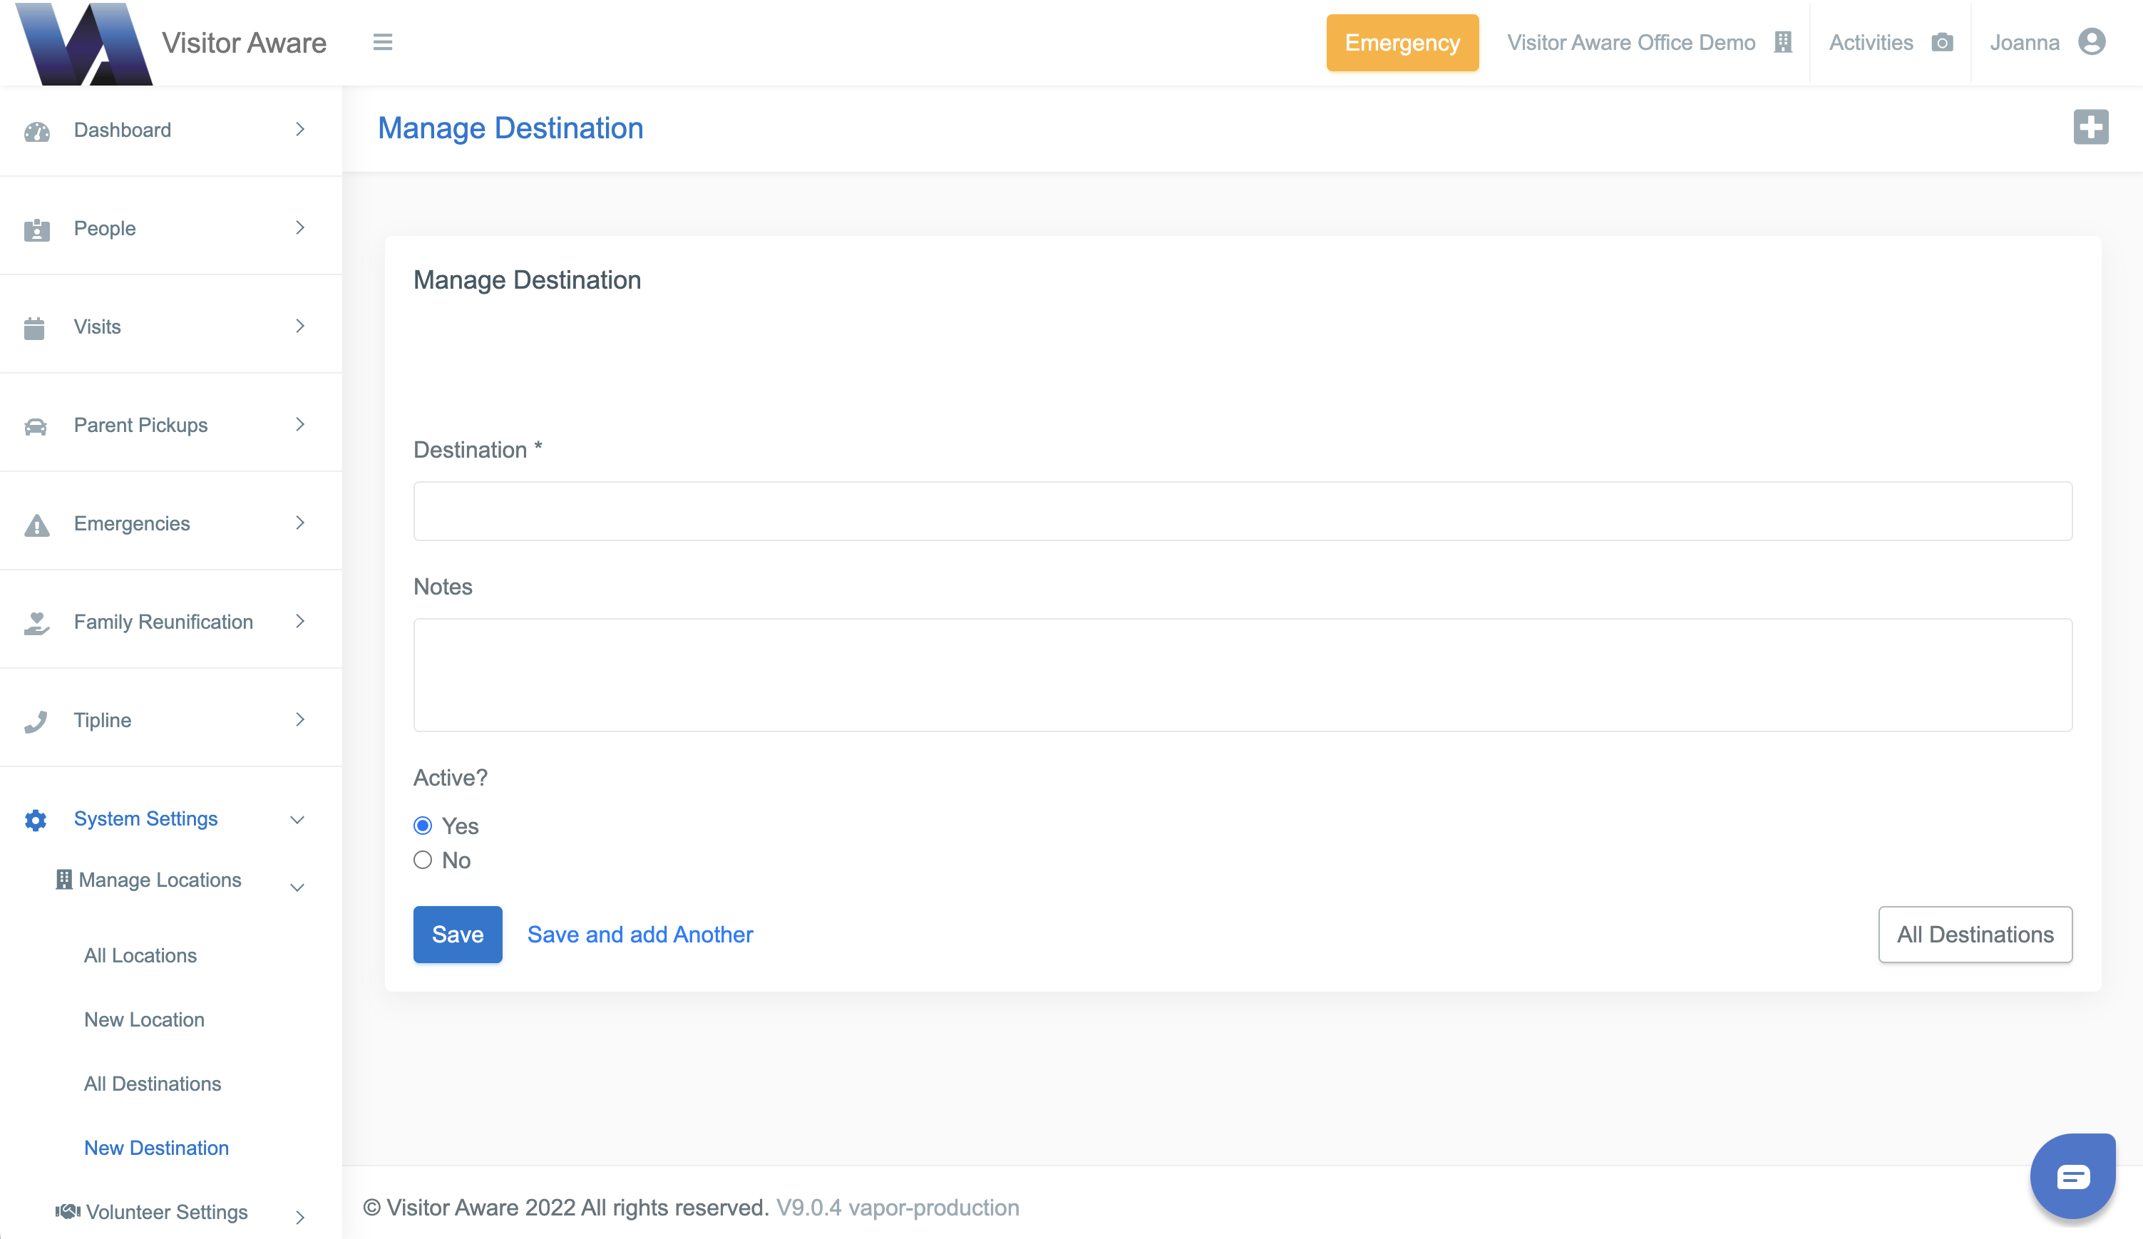This screenshot has height=1239, width=2143.
Task: Open the chat support bubble
Action: [x=2072, y=1176]
